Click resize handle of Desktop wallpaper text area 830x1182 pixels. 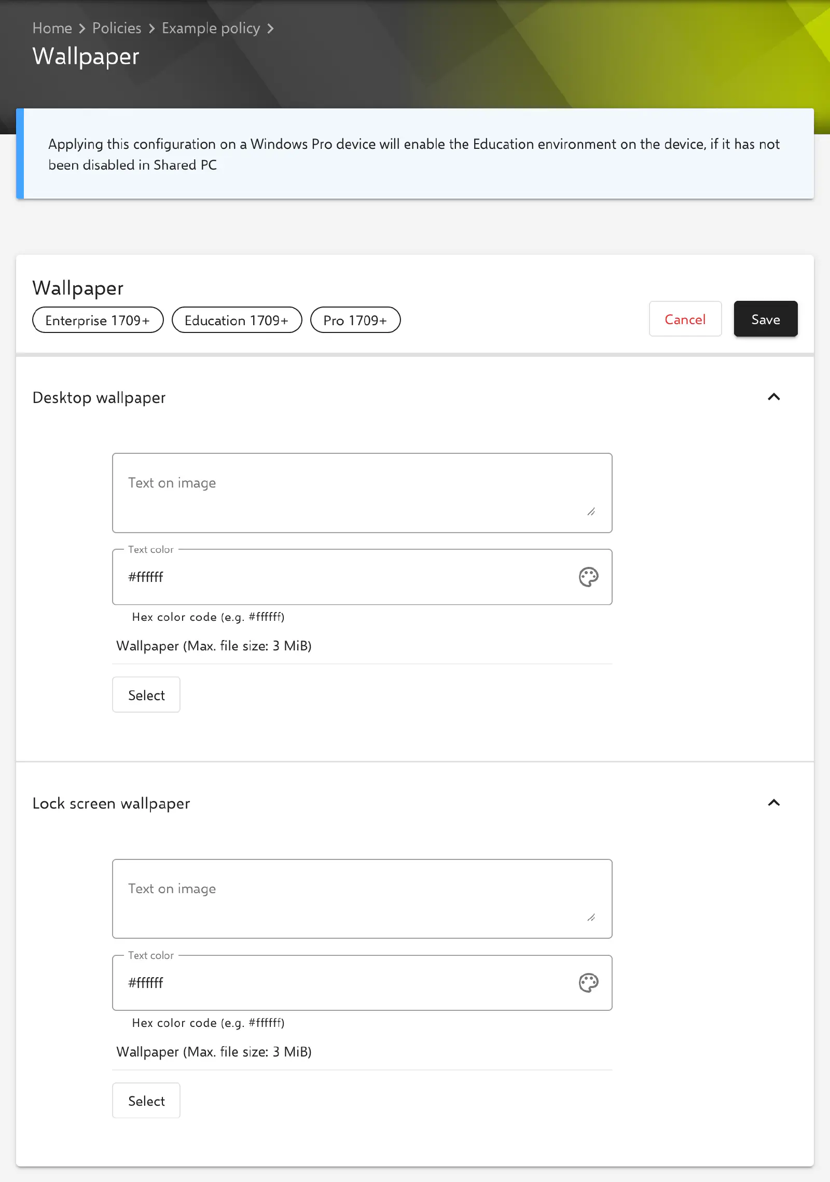pos(591,512)
